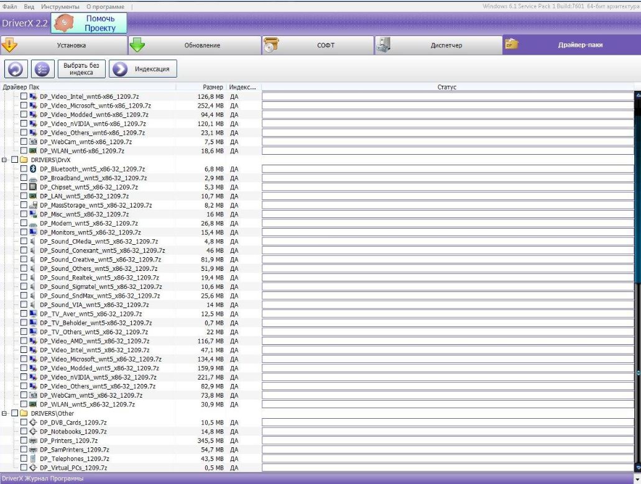Click the Размер column header

click(212, 87)
